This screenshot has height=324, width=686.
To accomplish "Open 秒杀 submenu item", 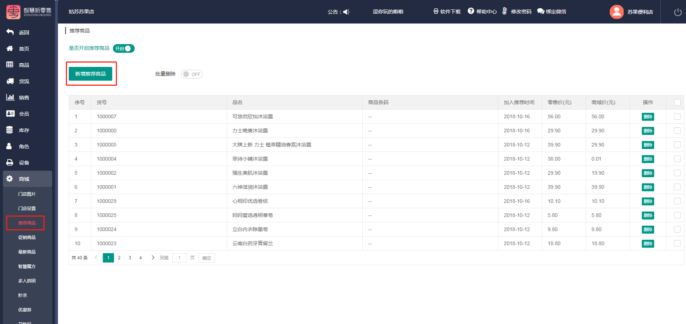I will point(22,295).
